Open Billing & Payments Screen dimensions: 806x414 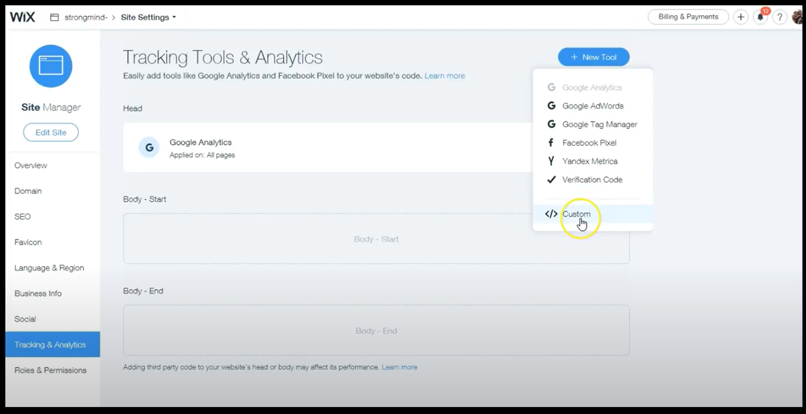[688, 17]
